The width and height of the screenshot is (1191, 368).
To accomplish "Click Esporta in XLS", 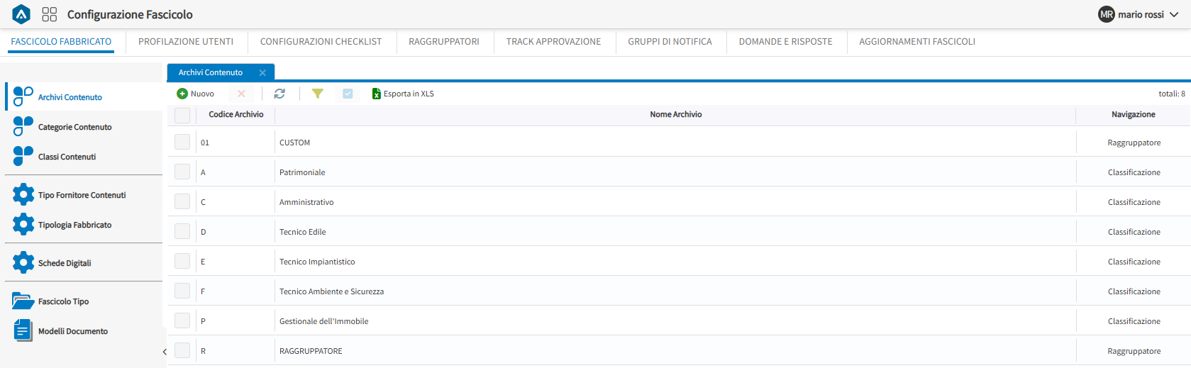I will point(403,94).
